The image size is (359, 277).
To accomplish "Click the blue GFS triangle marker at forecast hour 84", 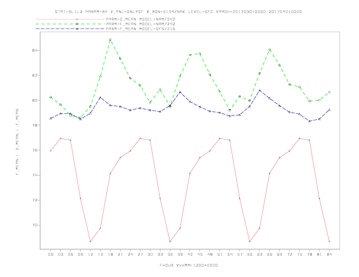I will coord(330,110).
